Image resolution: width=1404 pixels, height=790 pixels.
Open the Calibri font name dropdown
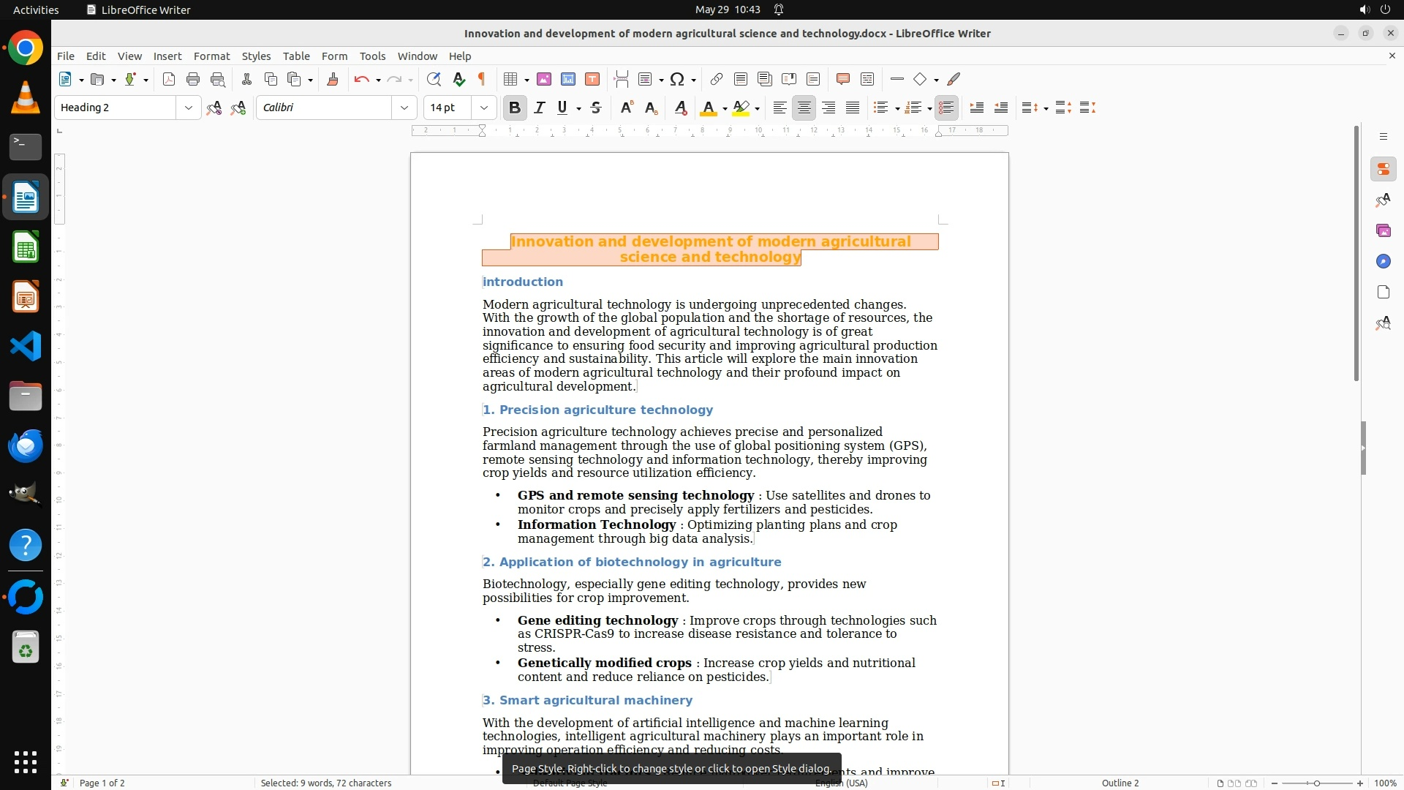(x=404, y=108)
